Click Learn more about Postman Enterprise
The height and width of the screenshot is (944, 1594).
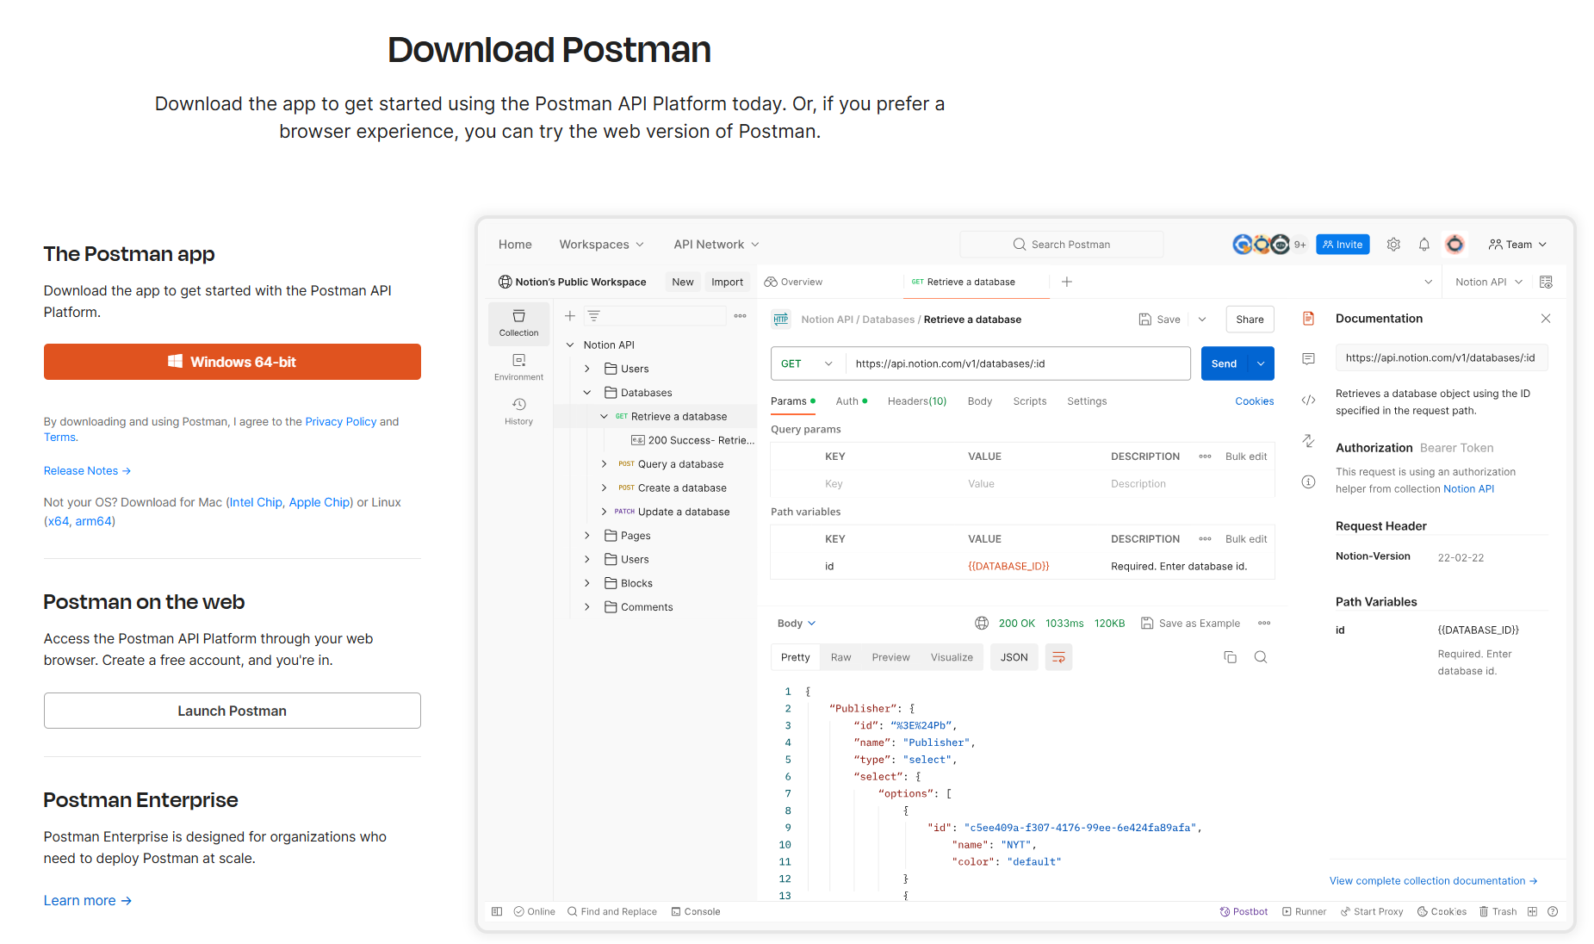pos(87,900)
